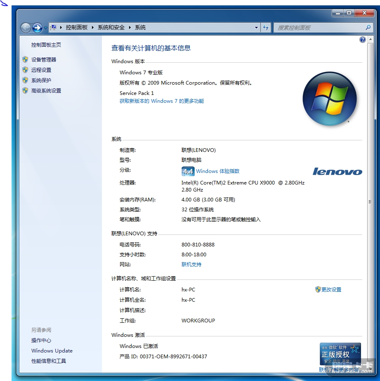Viewport: 380px width, 381px height.
Task: Open 高级系统设置 from the sidebar
Action: (x=46, y=91)
